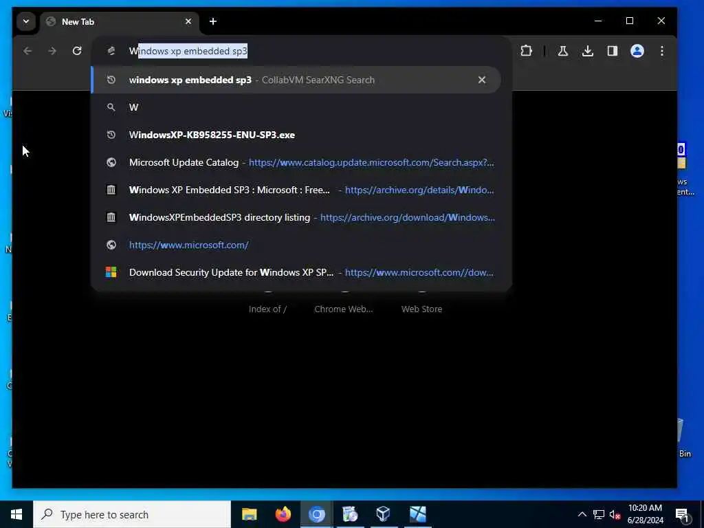The width and height of the screenshot is (704, 528).
Task: Open Microsoft Update Catalog suggestion
Action: 296,162
